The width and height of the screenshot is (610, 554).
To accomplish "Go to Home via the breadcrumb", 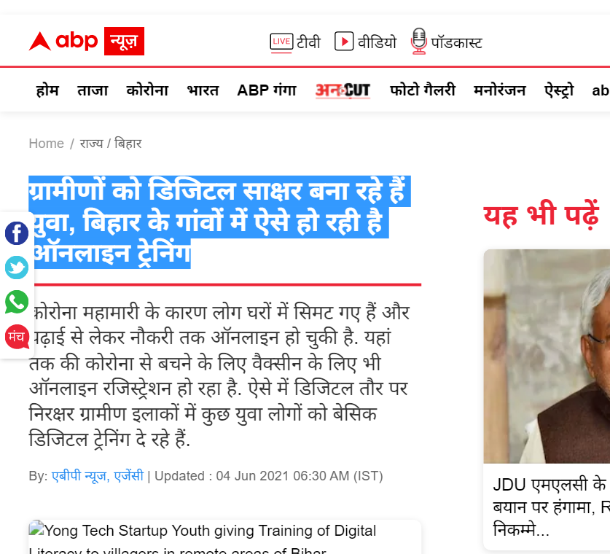I will 46,144.
